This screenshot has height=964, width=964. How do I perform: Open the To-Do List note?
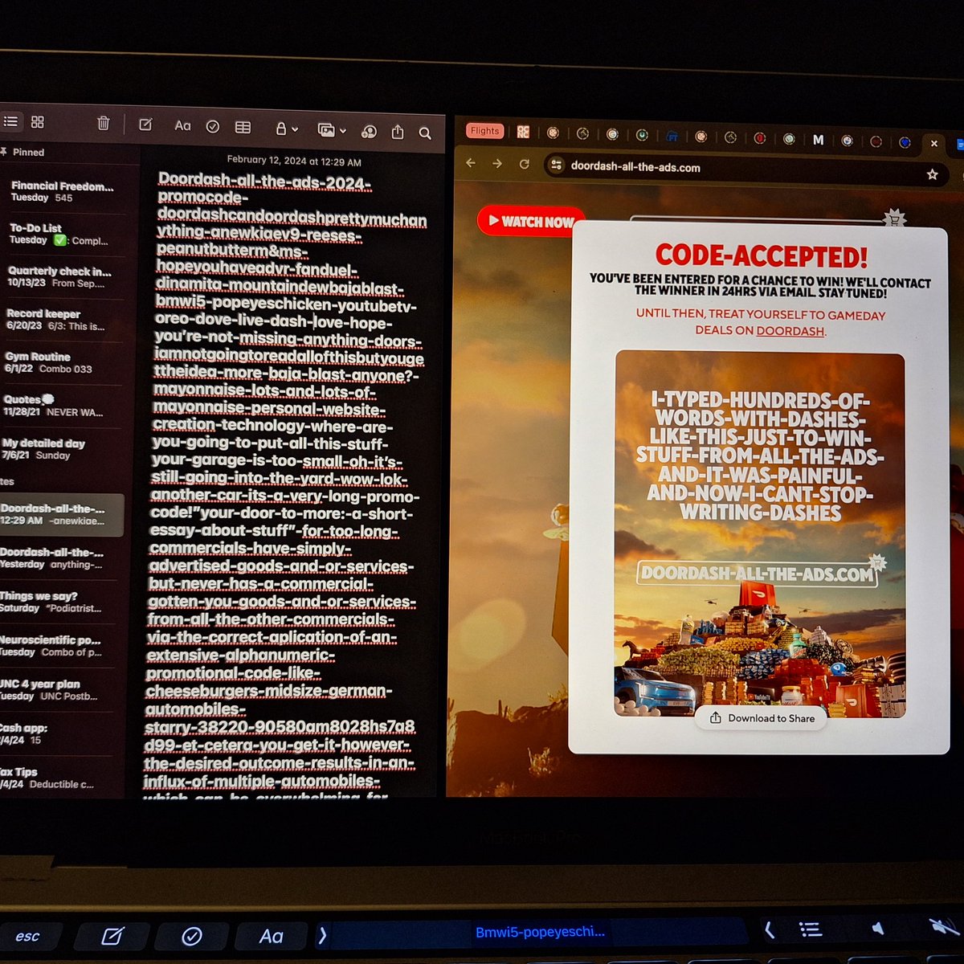pyautogui.click(x=60, y=234)
